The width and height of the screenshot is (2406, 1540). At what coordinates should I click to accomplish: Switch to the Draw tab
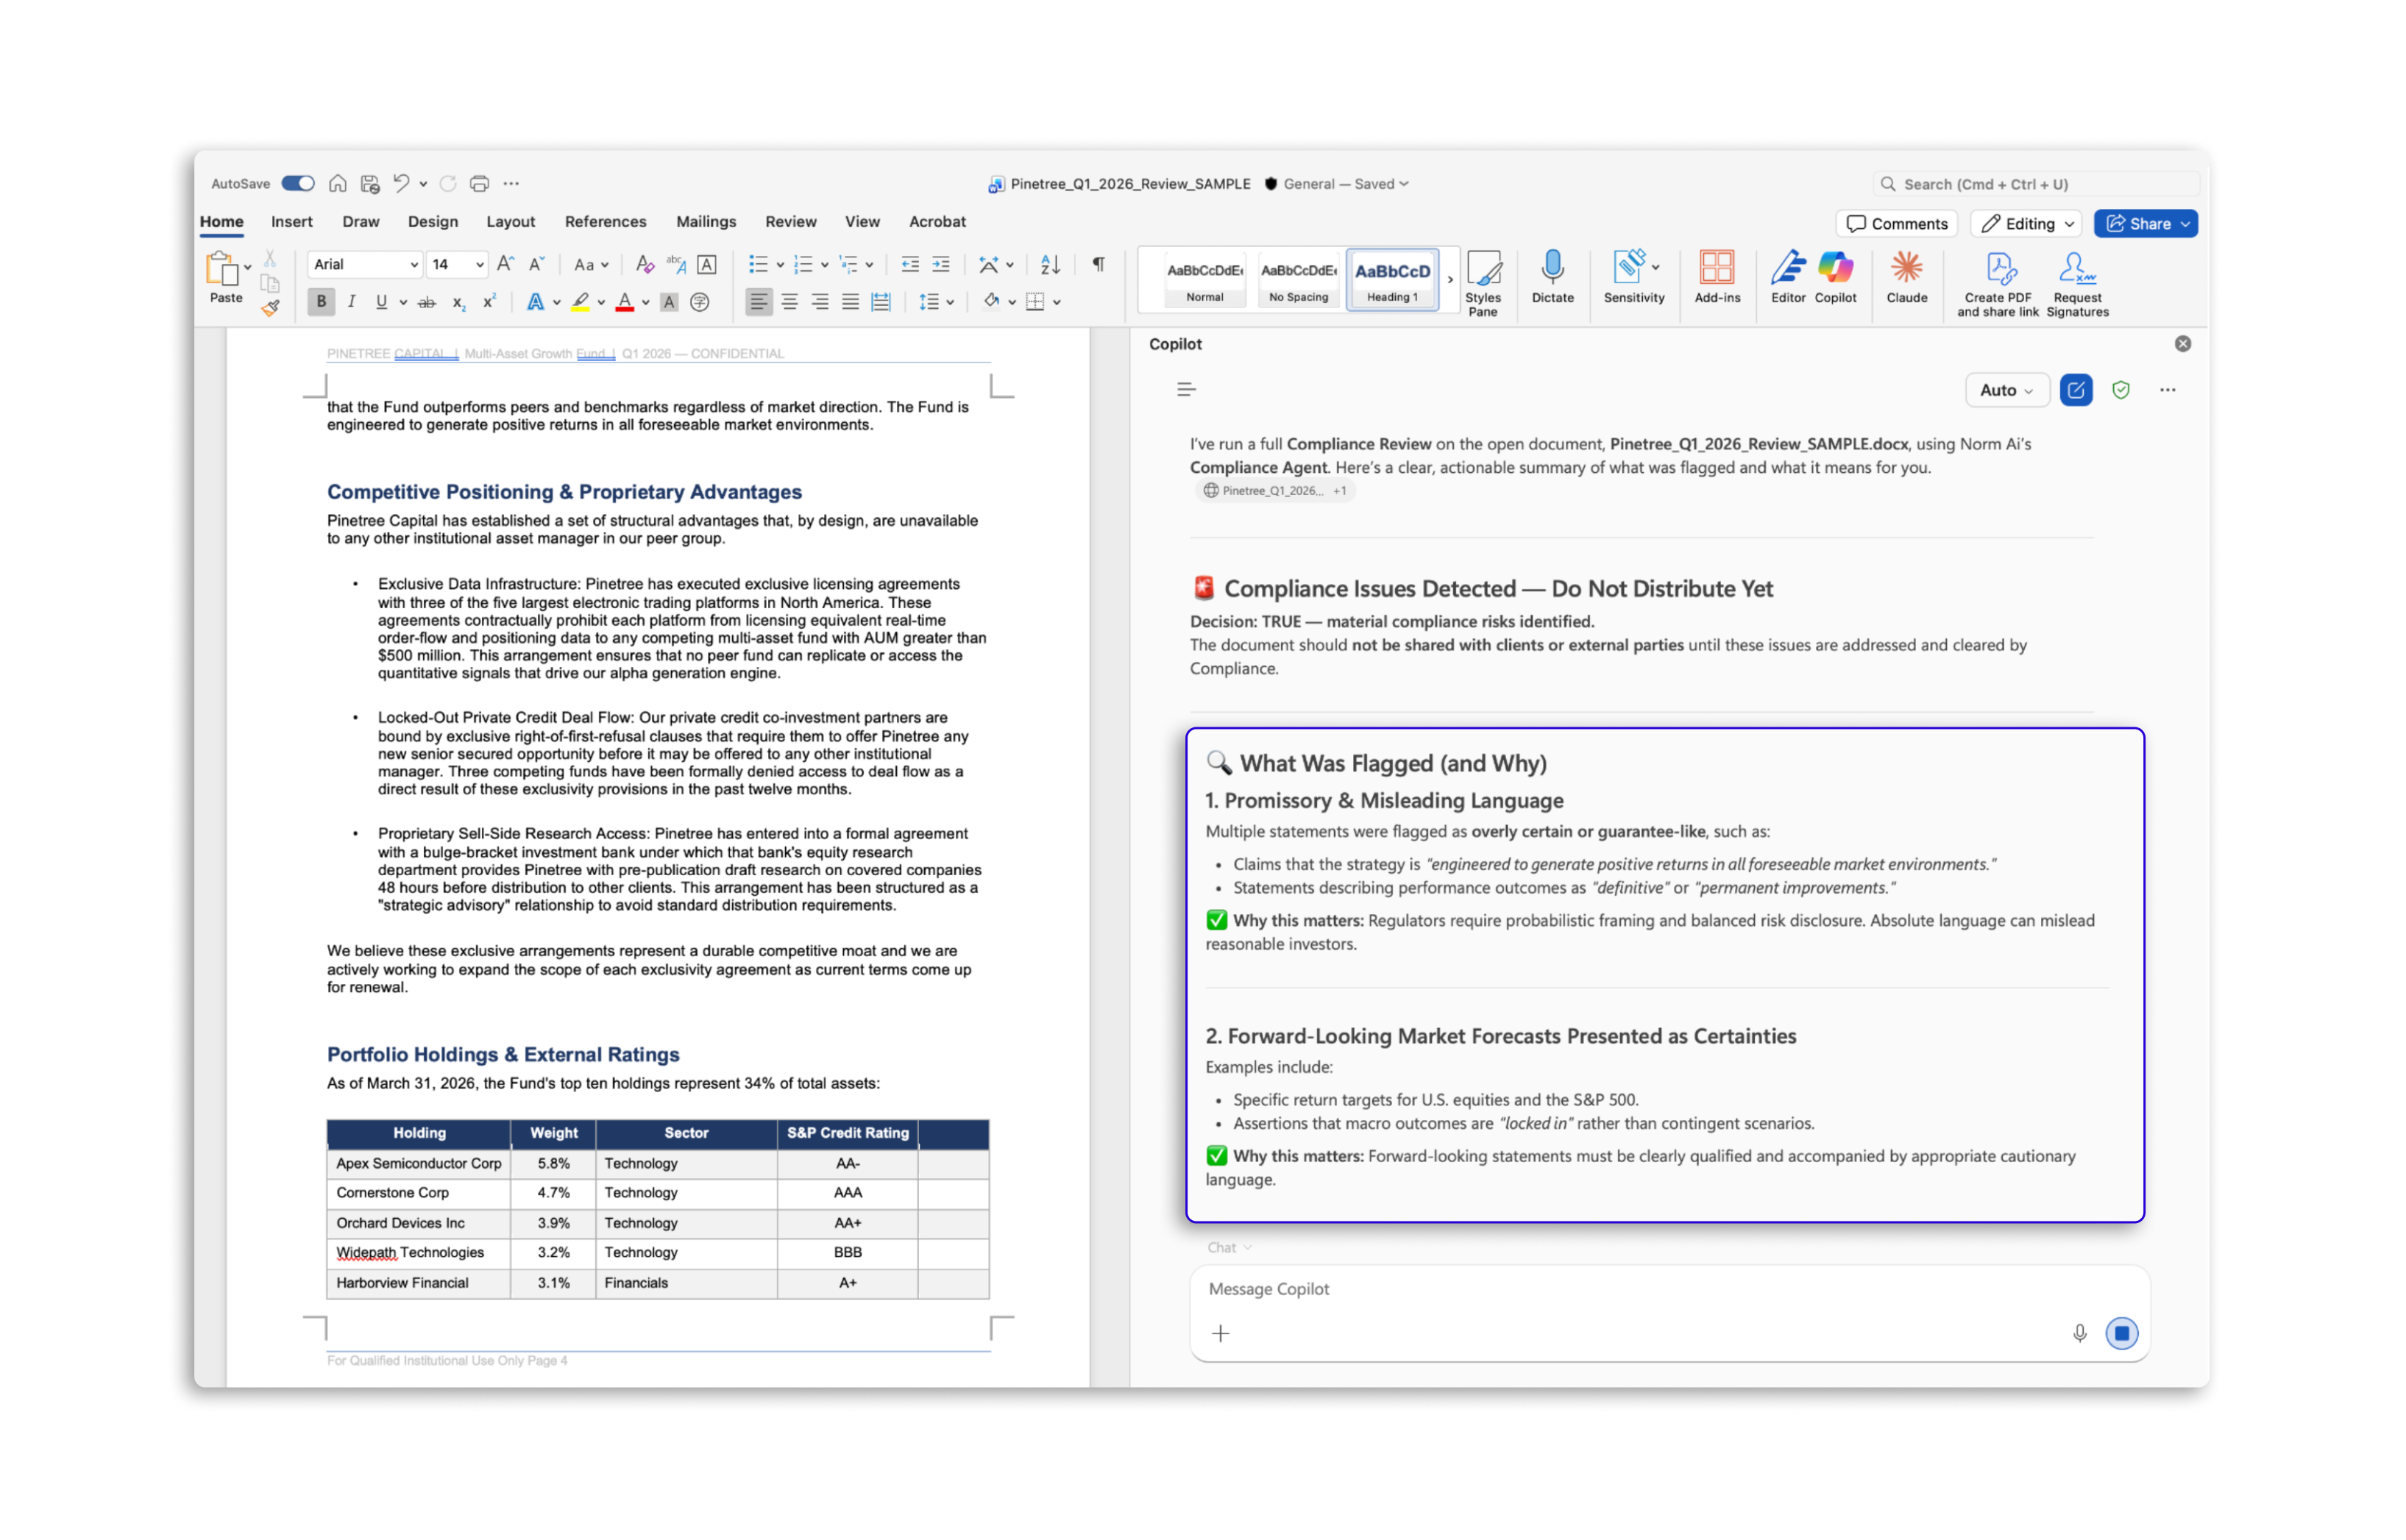point(360,222)
